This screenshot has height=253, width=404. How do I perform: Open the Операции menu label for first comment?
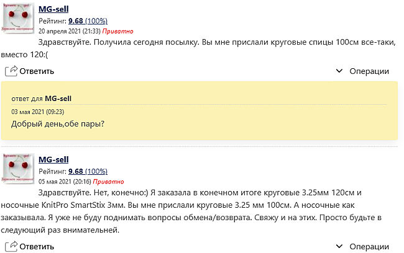click(x=369, y=71)
